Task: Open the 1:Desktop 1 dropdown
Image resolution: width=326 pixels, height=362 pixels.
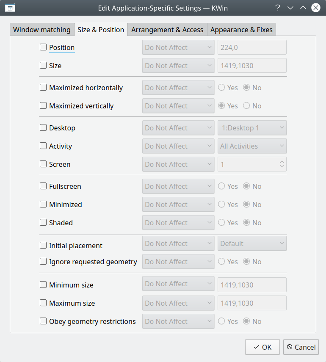Action: point(252,127)
